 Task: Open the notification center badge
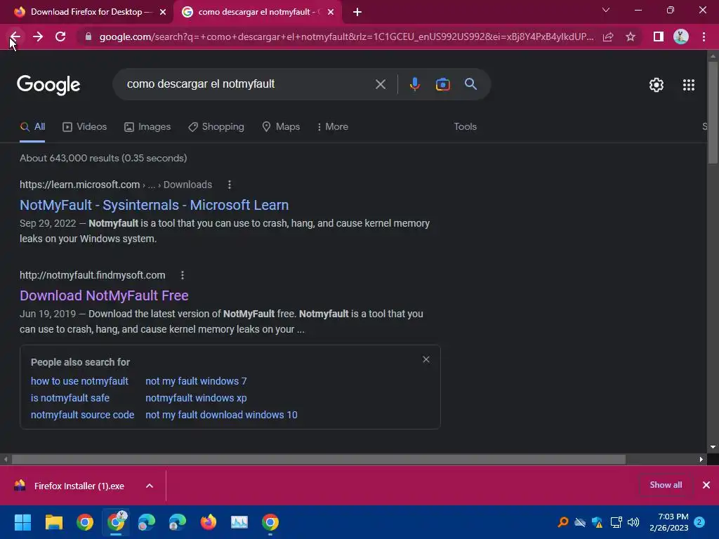point(699,522)
